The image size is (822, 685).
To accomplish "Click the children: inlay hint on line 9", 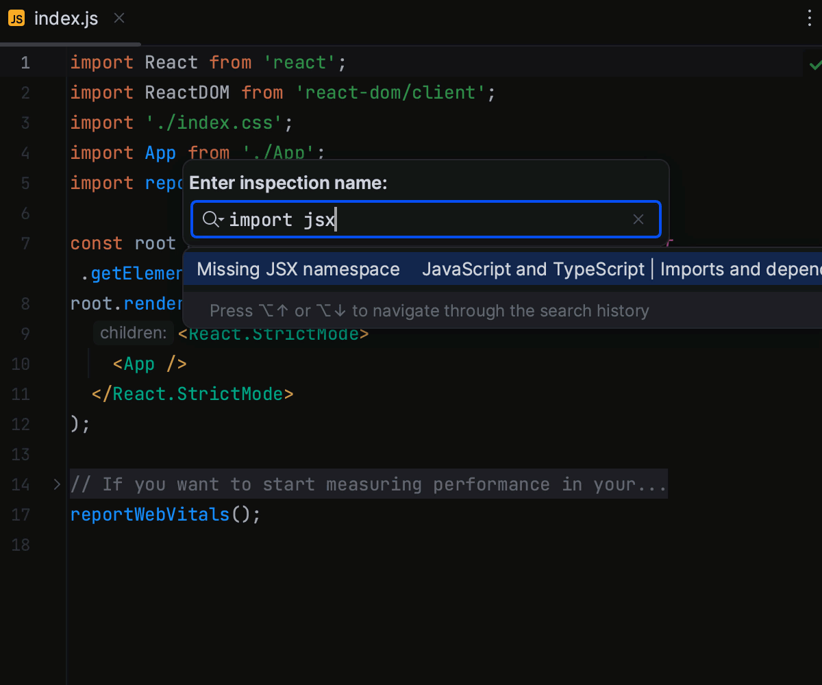I will [133, 333].
